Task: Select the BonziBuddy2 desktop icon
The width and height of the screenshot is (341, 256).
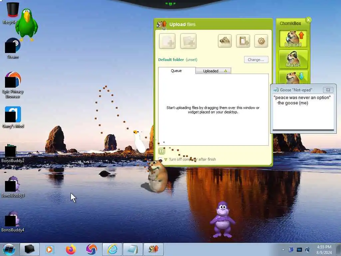Action: [13, 153]
